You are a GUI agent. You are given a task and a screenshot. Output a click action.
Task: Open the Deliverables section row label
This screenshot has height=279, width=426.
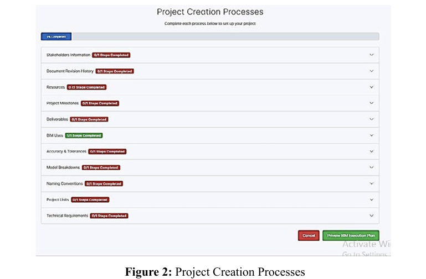tap(57, 119)
